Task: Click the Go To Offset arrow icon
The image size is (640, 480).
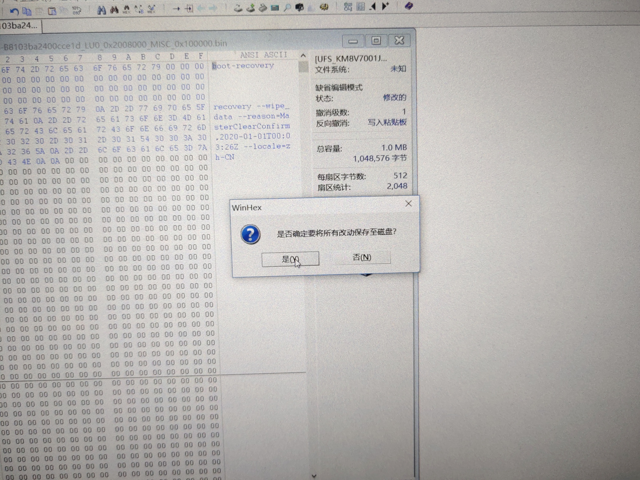Action: pyautogui.click(x=176, y=9)
